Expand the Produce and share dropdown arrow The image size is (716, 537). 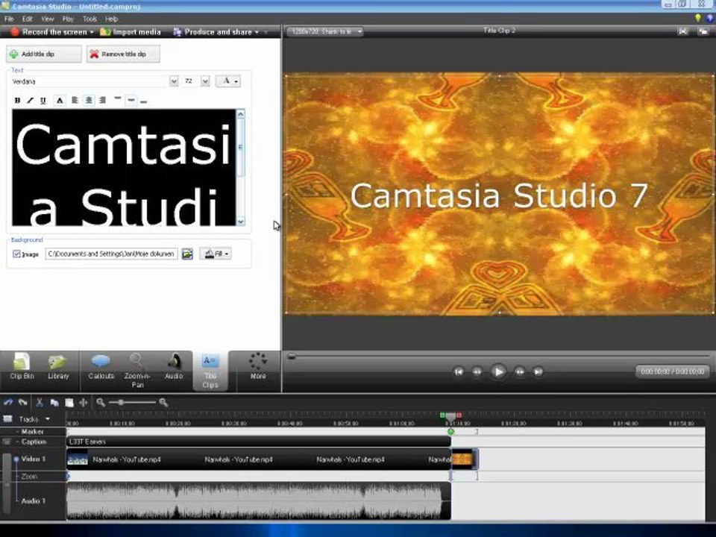pyautogui.click(x=257, y=32)
